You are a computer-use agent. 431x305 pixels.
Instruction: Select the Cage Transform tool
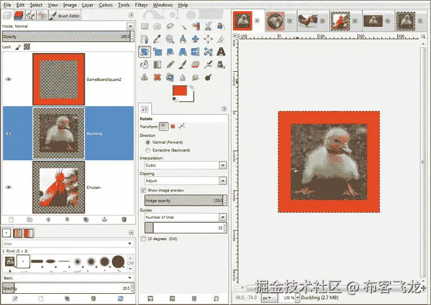(209, 52)
